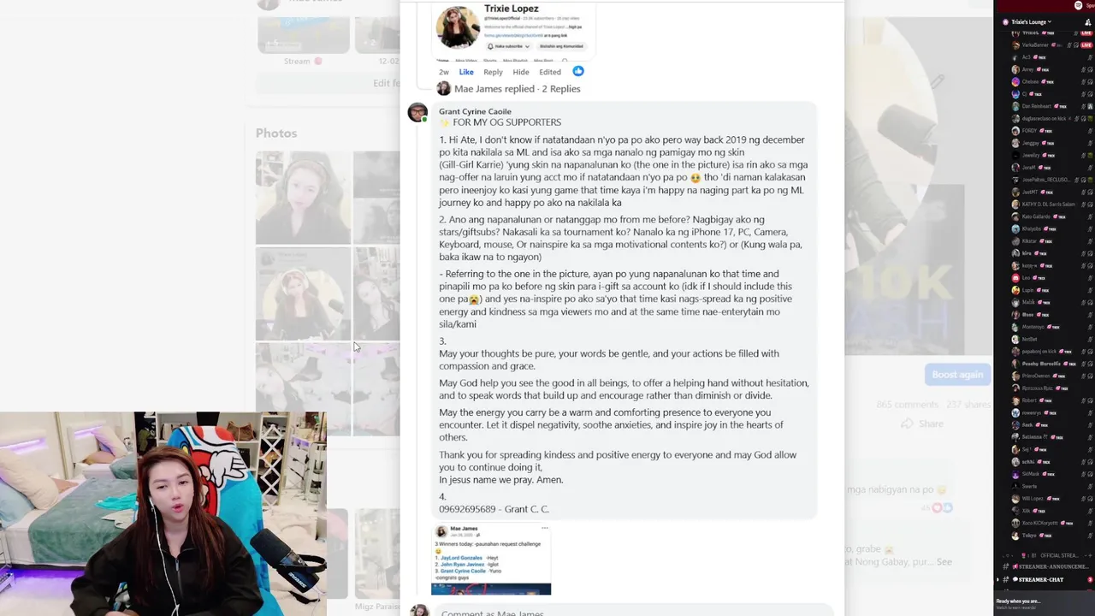Click Leo's Discord avatar in voice list
The height and width of the screenshot is (616, 1095).
tap(1015, 277)
